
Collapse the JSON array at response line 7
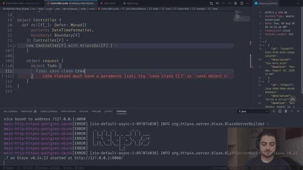tap(263, 42)
